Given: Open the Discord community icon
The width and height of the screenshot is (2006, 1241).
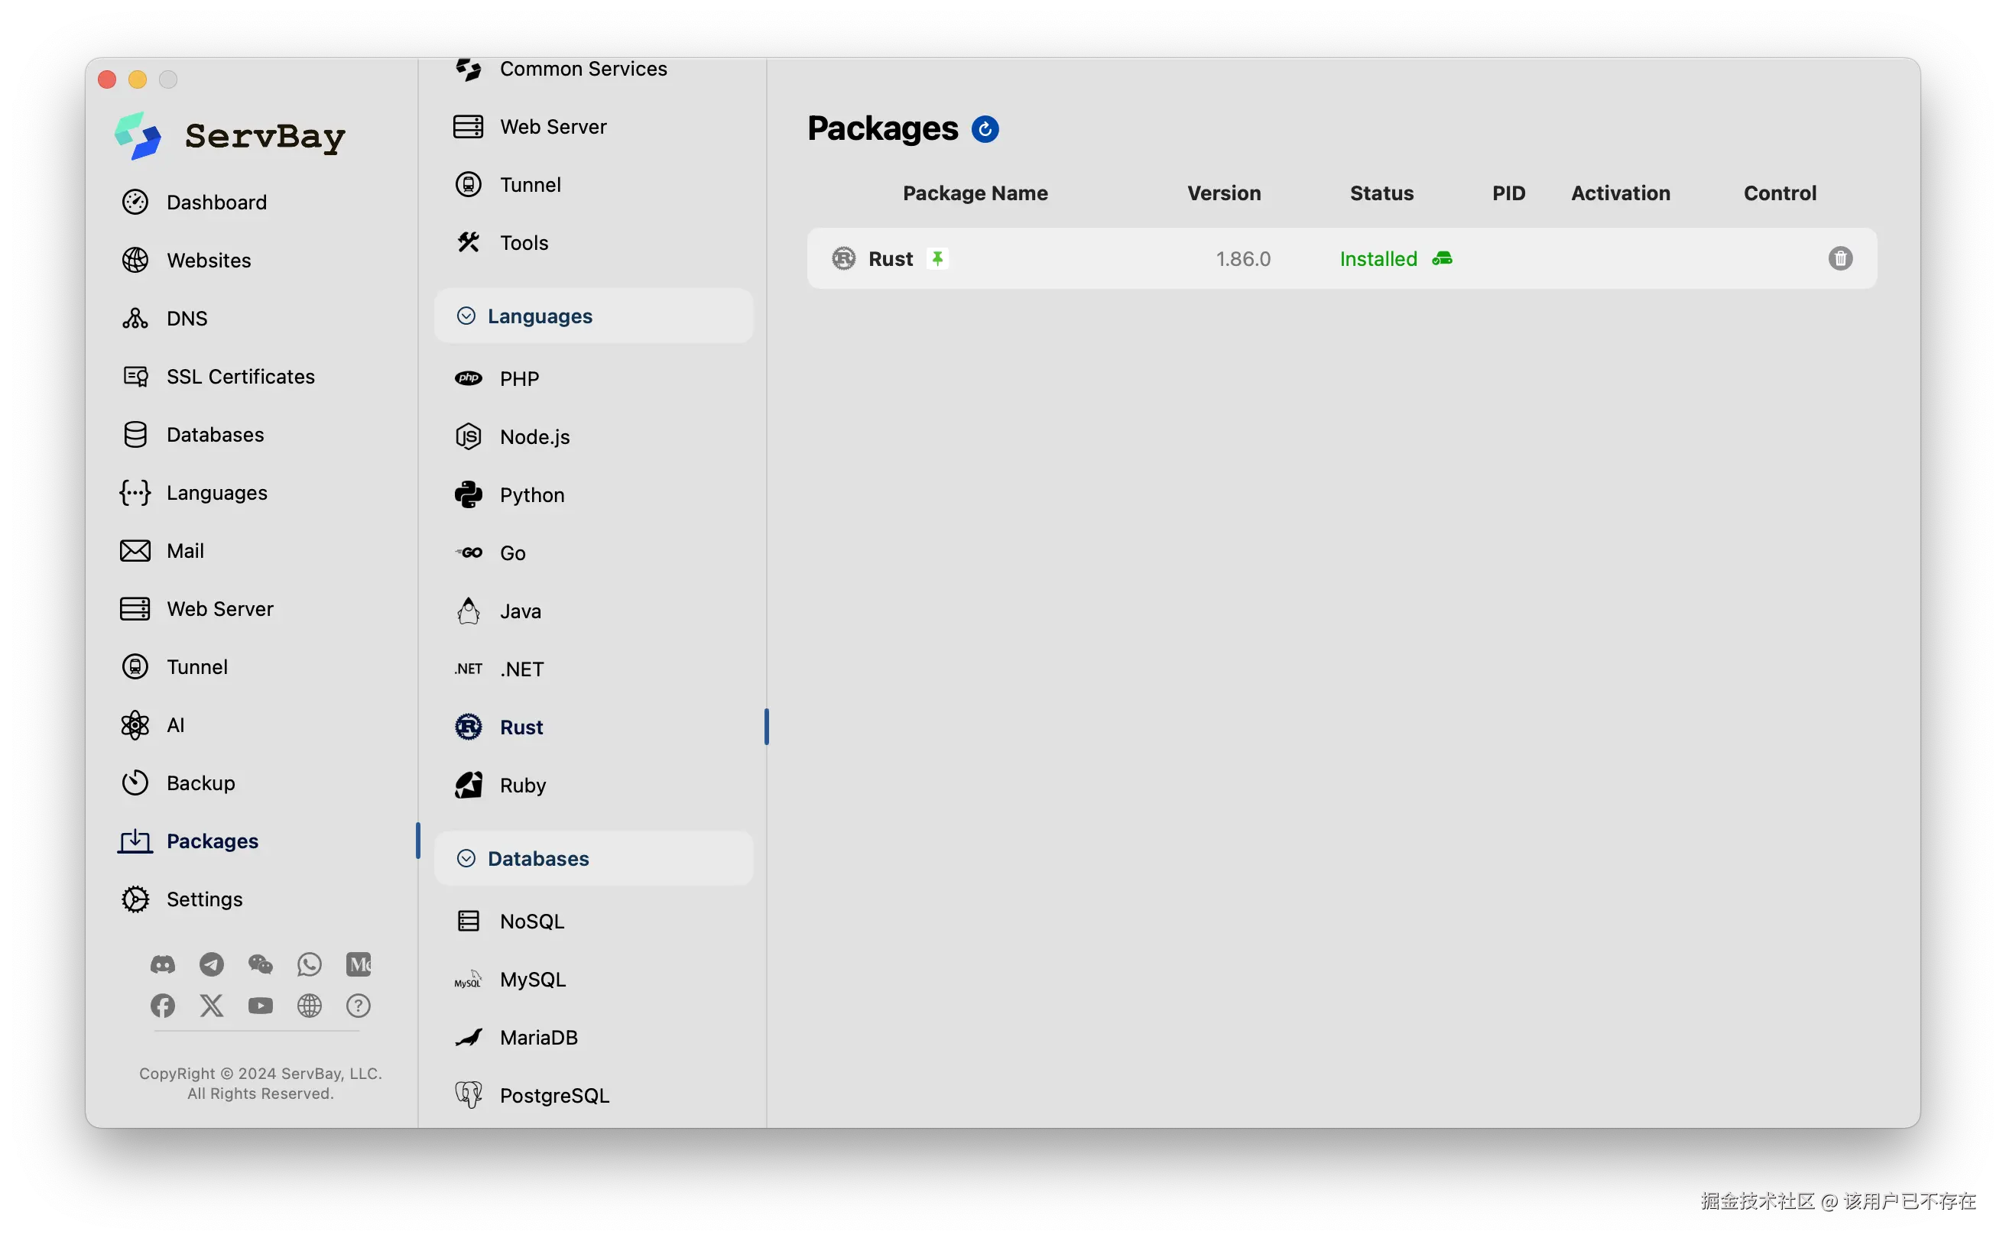Looking at the screenshot, I should 163,964.
